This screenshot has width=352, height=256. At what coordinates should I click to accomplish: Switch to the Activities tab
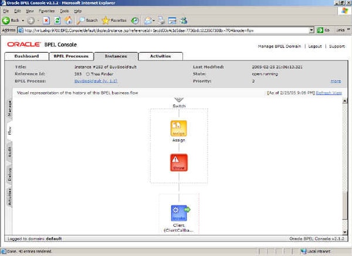click(x=161, y=56)
